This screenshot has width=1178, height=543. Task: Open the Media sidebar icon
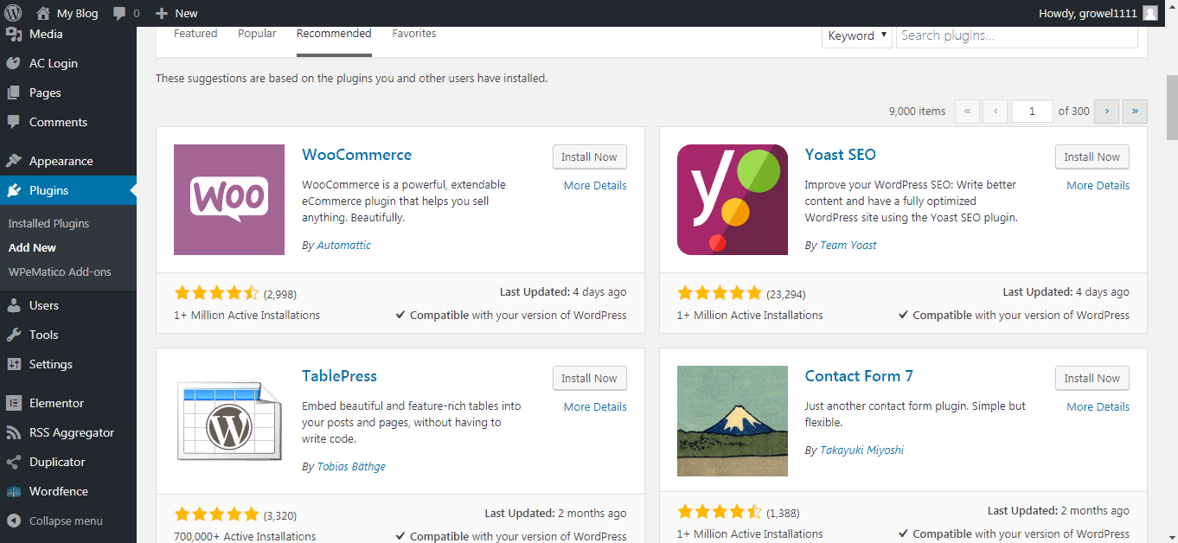(13, 34)
